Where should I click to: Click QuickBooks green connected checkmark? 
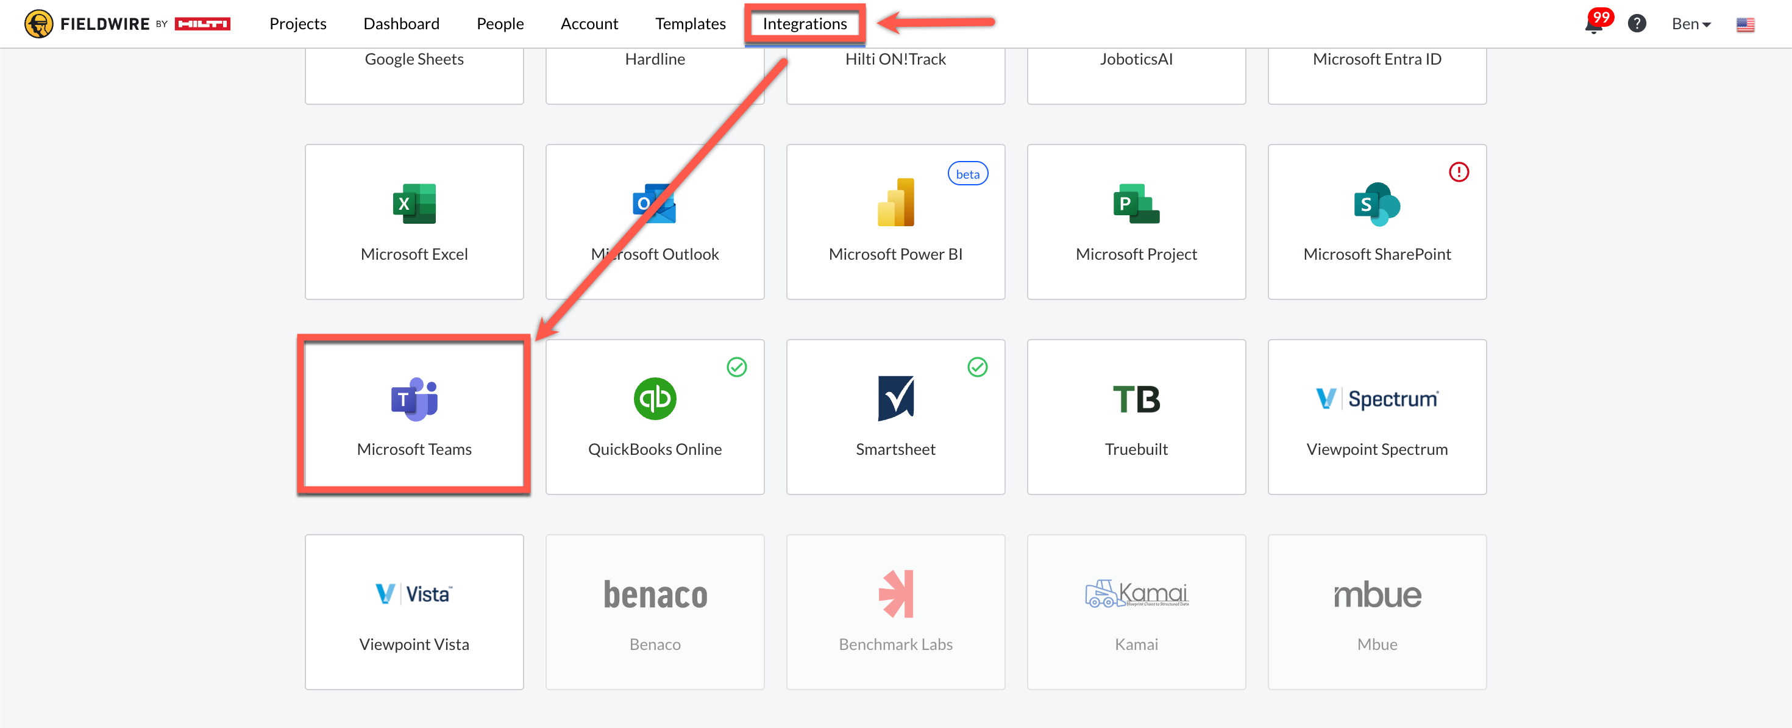tap(736, 367)
